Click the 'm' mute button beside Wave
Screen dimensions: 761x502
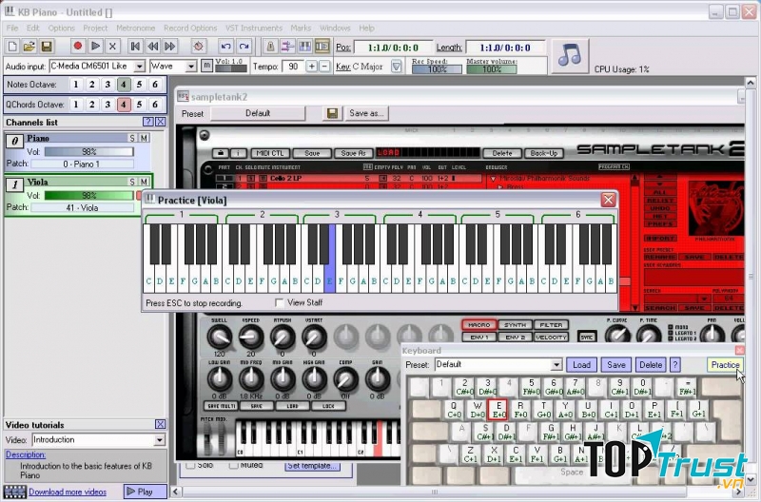point(206,65)
